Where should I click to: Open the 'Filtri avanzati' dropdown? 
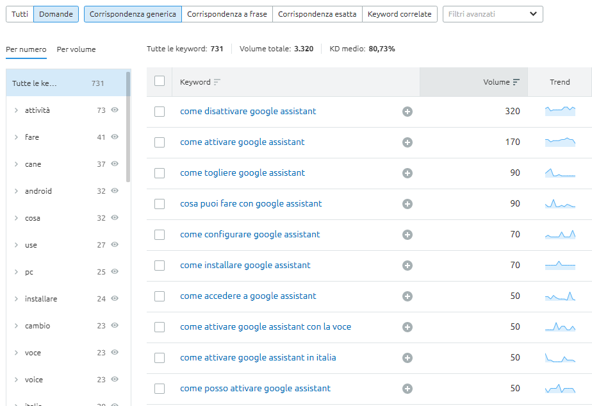493,14
